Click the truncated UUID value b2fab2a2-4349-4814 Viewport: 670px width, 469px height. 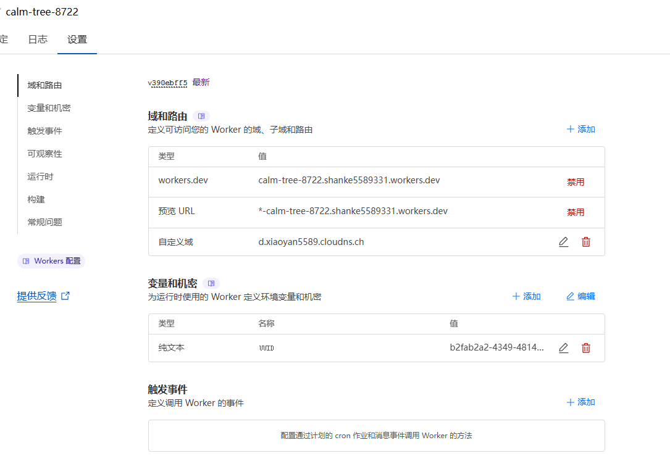496,348
